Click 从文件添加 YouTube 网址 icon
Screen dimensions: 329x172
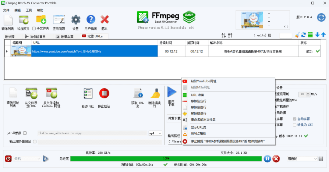coord(51,93)
